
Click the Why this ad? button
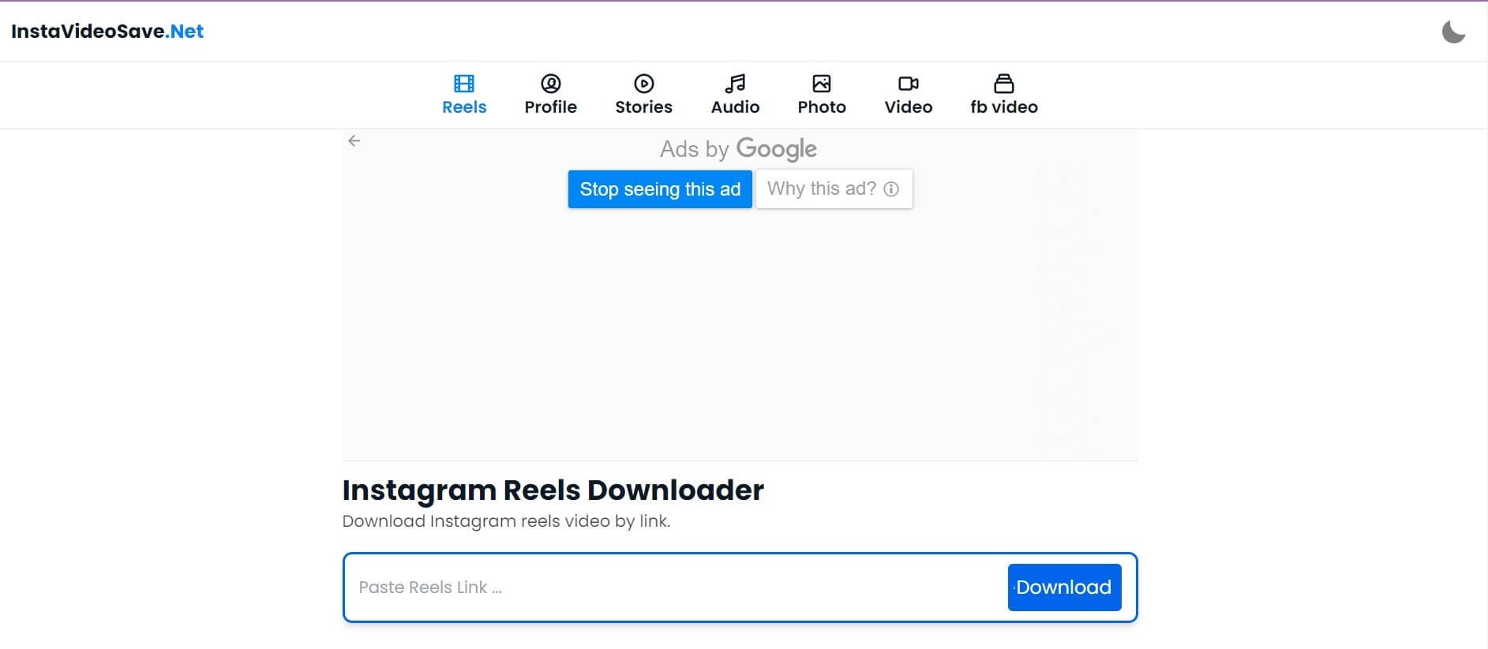(834, 189)
